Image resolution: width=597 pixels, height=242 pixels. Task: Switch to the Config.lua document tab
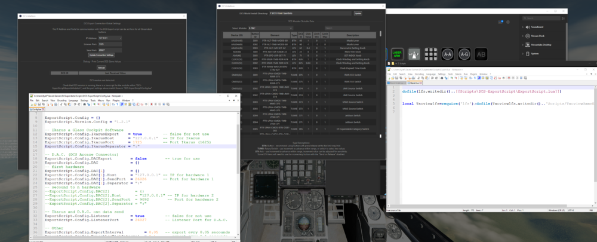37,110
